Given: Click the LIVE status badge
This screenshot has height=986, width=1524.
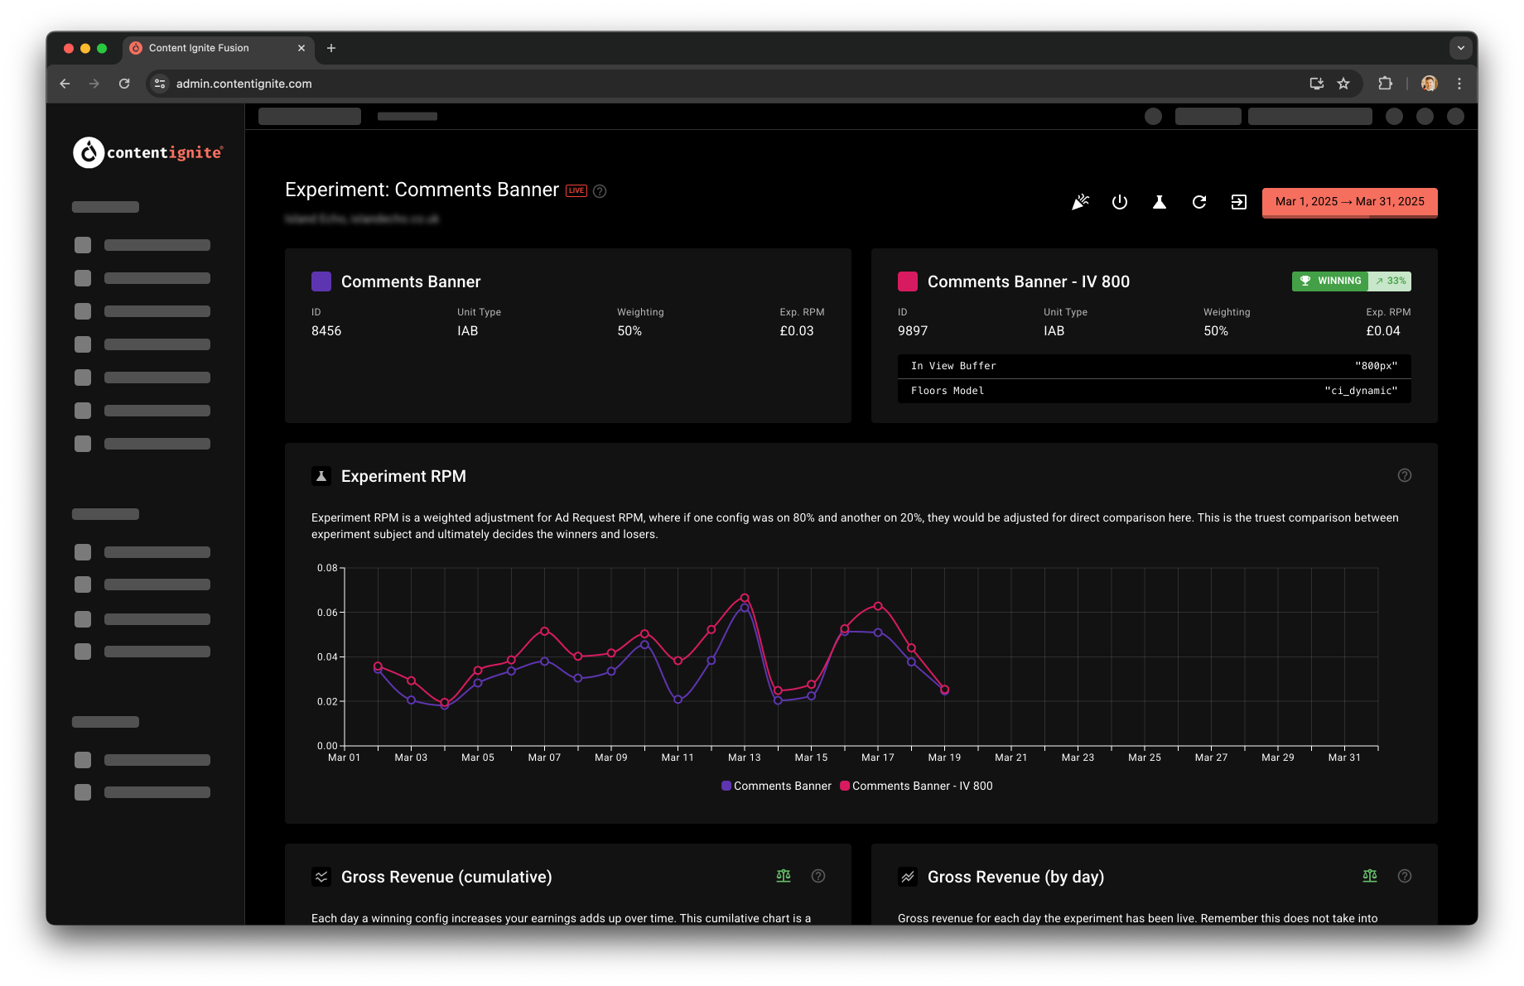Looking at the screenshot, I should pos(576,190).
